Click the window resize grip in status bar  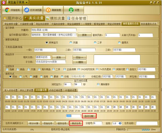(158, 130)
